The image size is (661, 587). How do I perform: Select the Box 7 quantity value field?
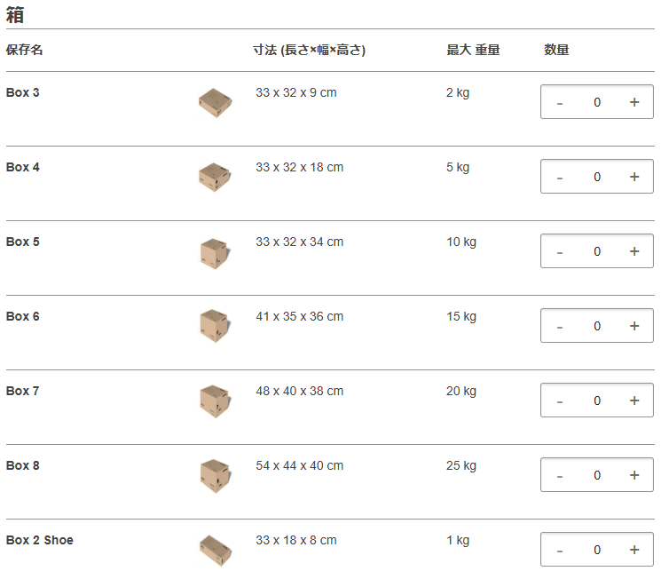coord(597,401)
